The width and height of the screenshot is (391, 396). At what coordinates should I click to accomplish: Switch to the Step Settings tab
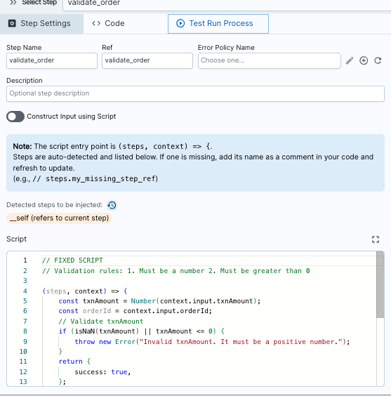(x=41, y=24)
